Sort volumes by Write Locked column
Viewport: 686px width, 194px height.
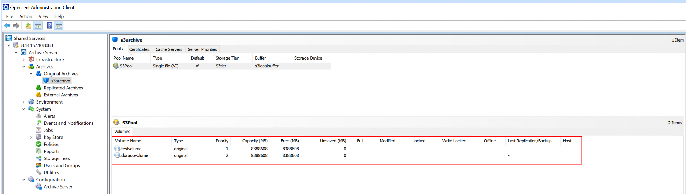[x=454, y=141]
